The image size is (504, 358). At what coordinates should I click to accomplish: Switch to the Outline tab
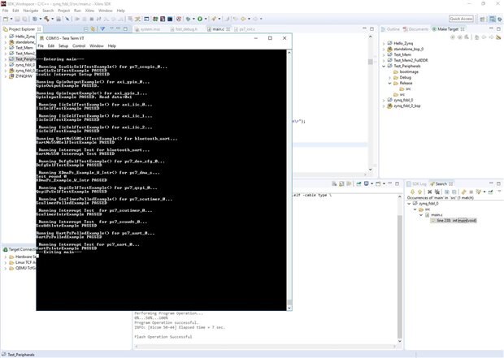click(x=393, y=28)
